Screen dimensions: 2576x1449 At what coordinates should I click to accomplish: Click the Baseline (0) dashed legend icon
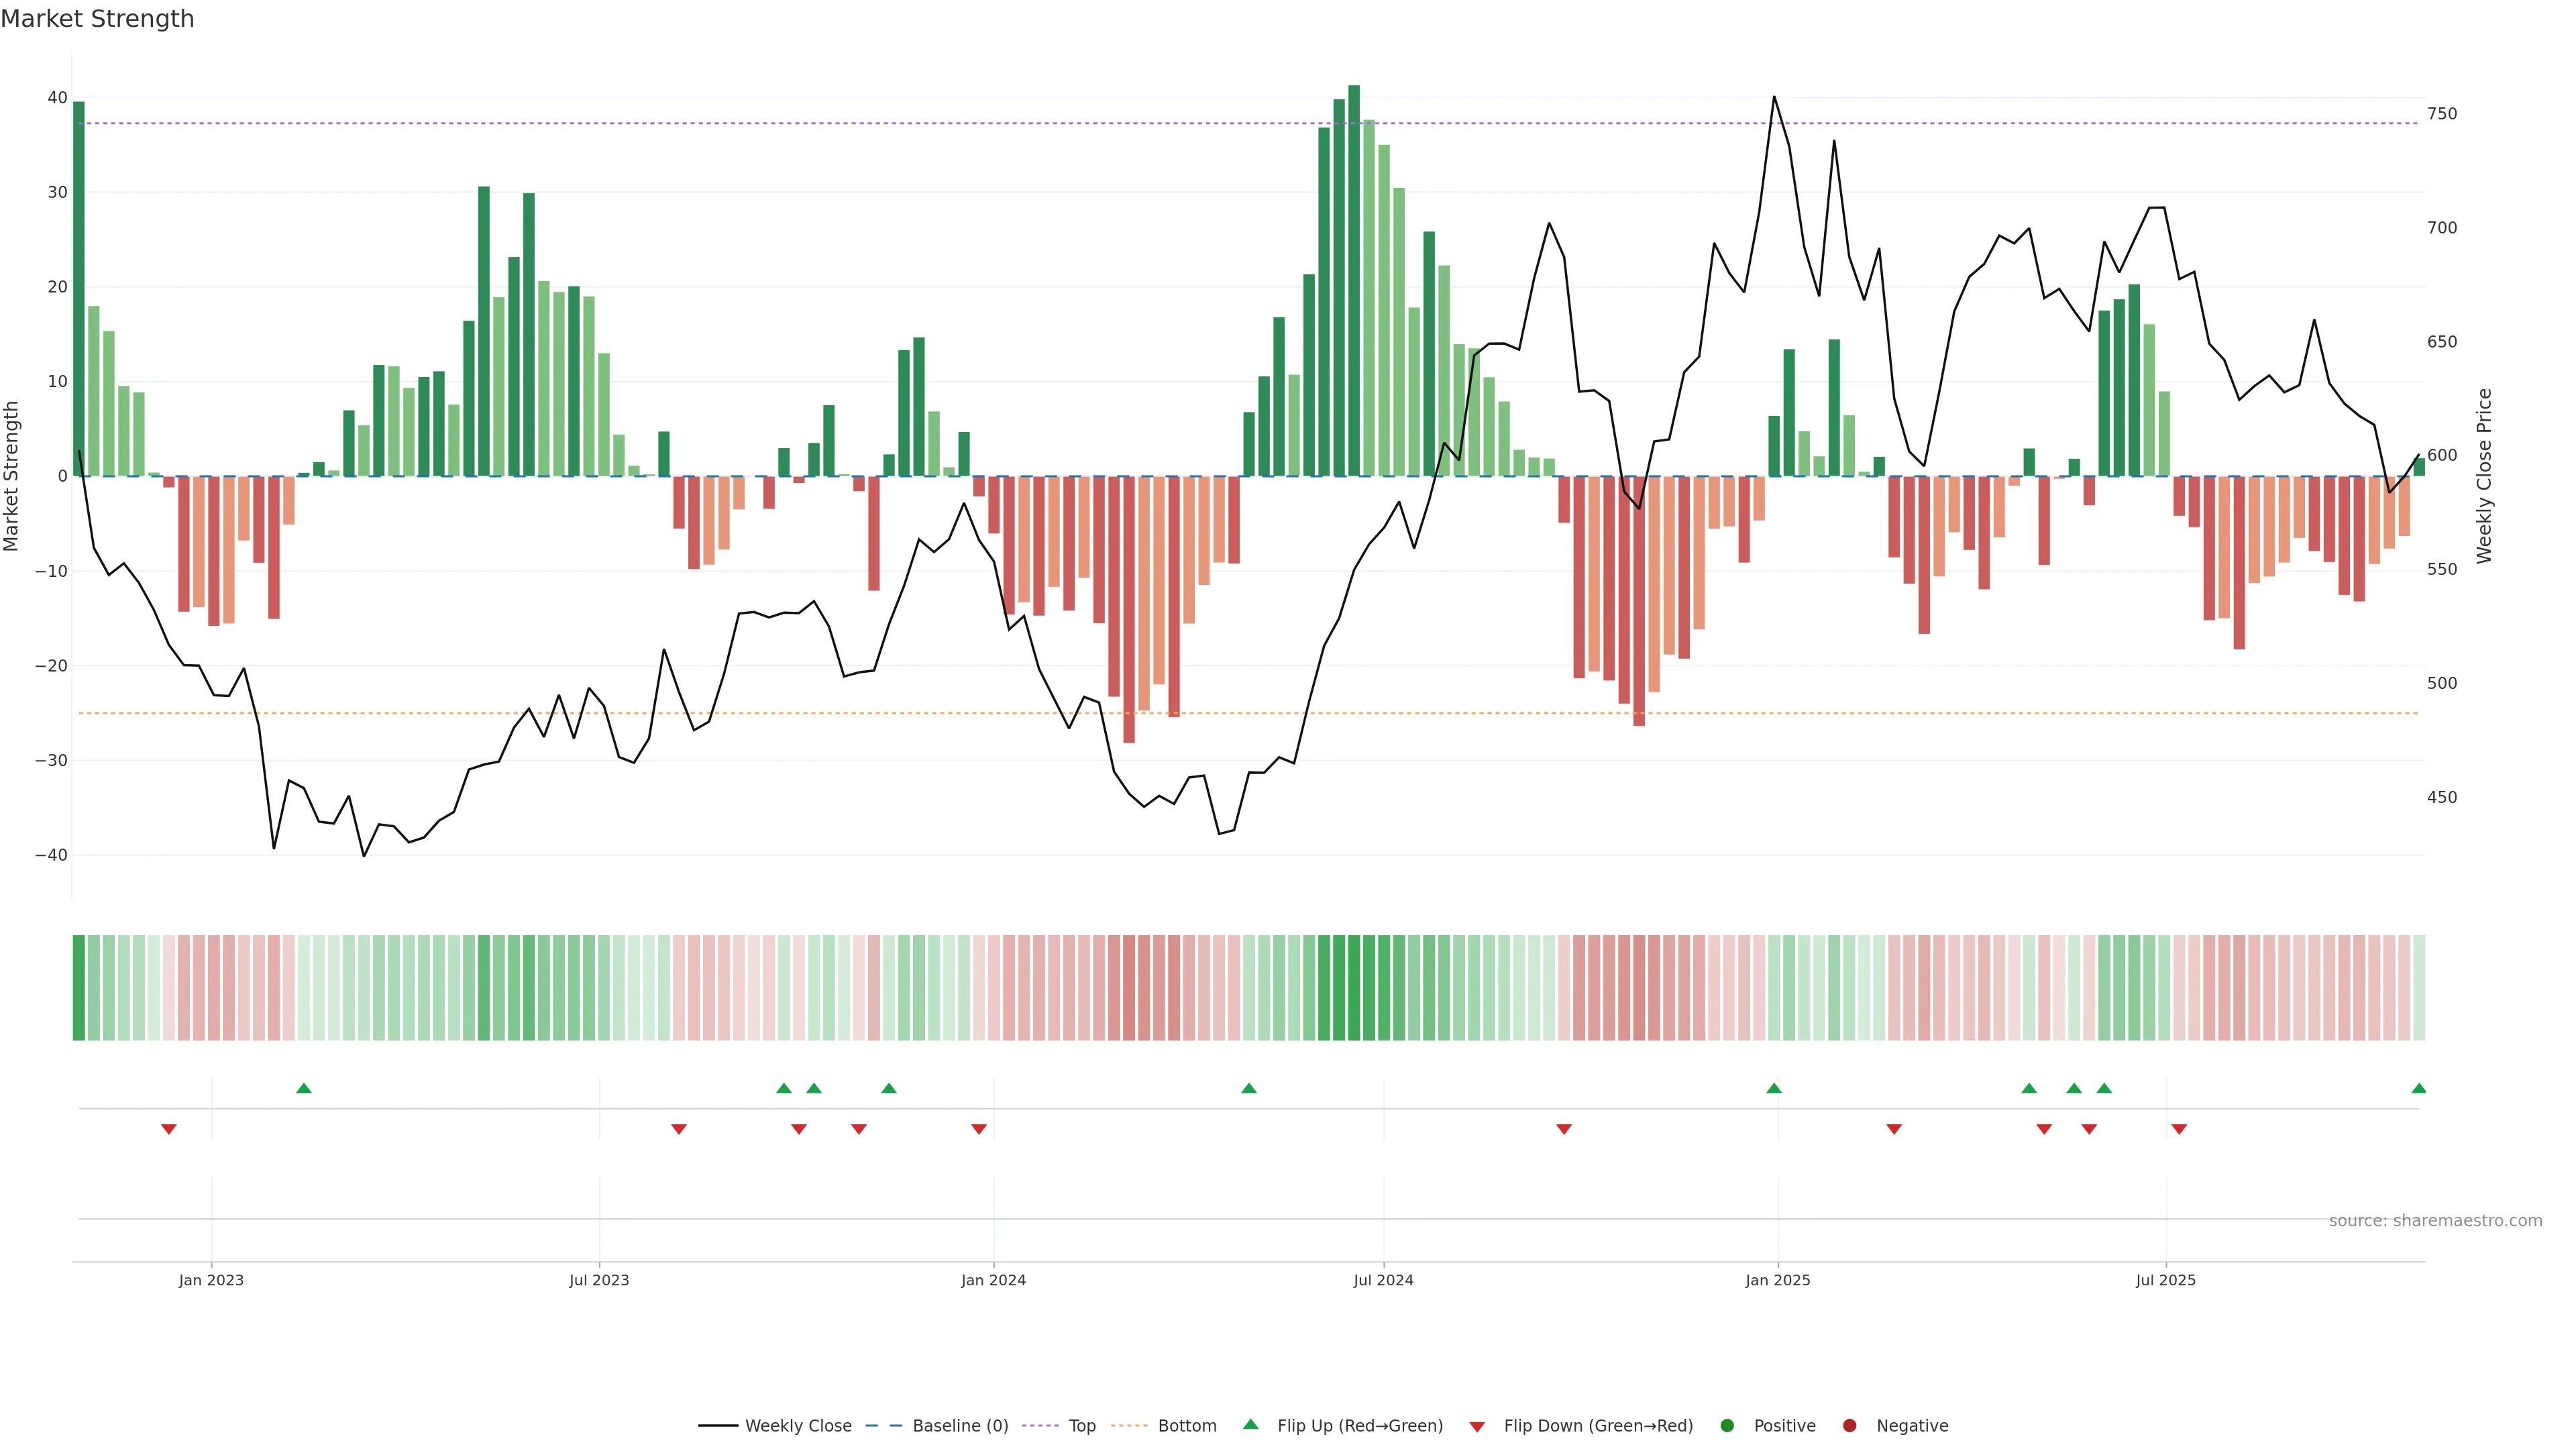883,1426
